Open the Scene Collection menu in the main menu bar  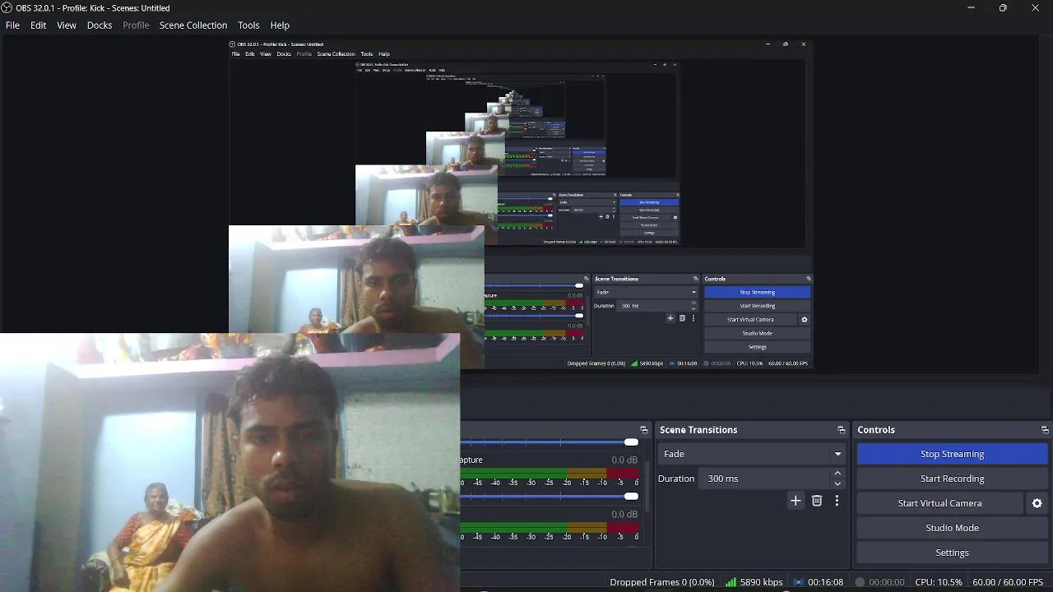coord(193,25)
